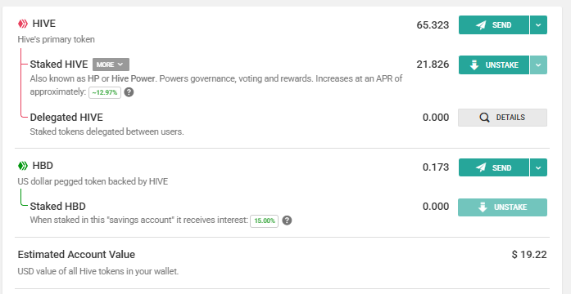Click down-arrow icon on Staked HIVE Unstake

point(474,65)
